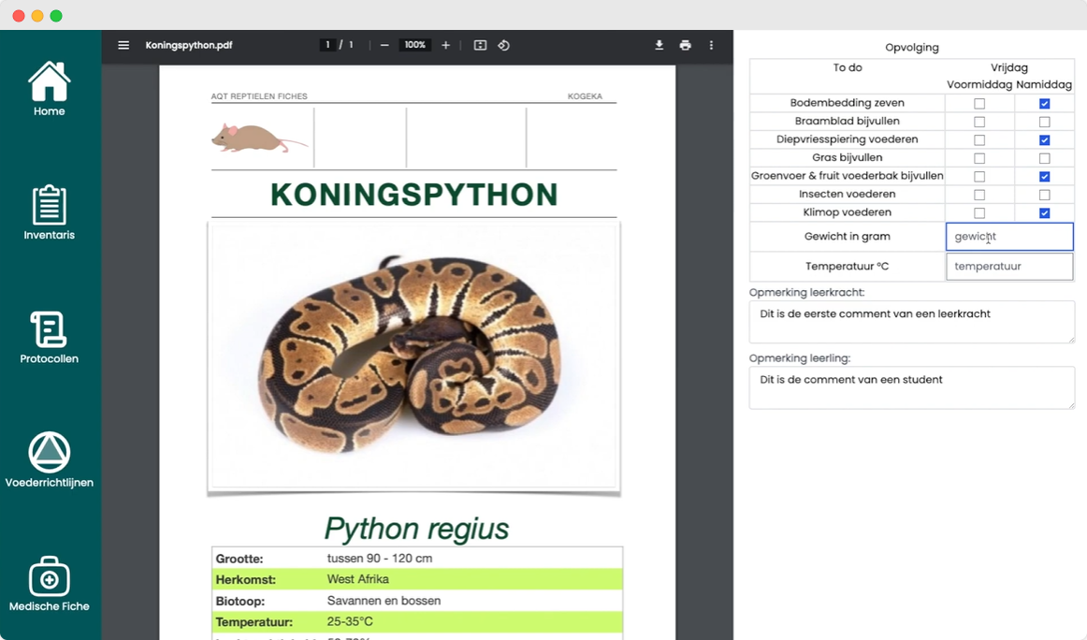This screenshot has width=1087, height=640.
Task: Click the temperatuur input field
Action: (1009, 267)
